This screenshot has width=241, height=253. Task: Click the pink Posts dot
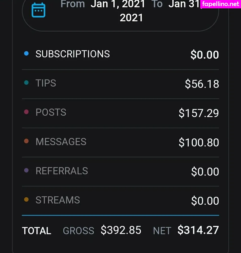point(26,112)
